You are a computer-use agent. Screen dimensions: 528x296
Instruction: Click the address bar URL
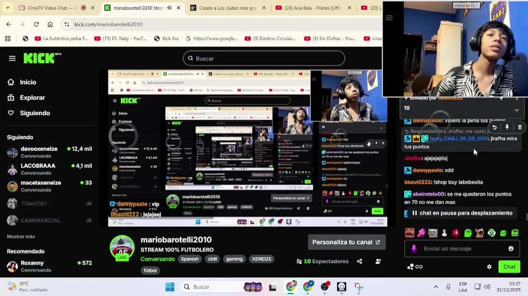coord(109,24)
